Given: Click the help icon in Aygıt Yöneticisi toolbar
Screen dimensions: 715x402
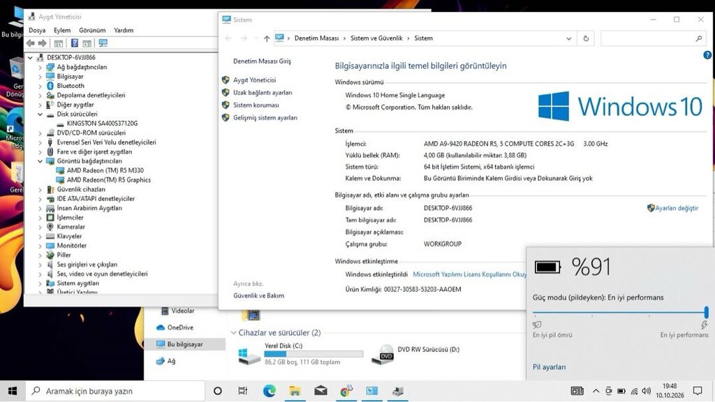Looking at the screenshot, I should tap(74, 43).
